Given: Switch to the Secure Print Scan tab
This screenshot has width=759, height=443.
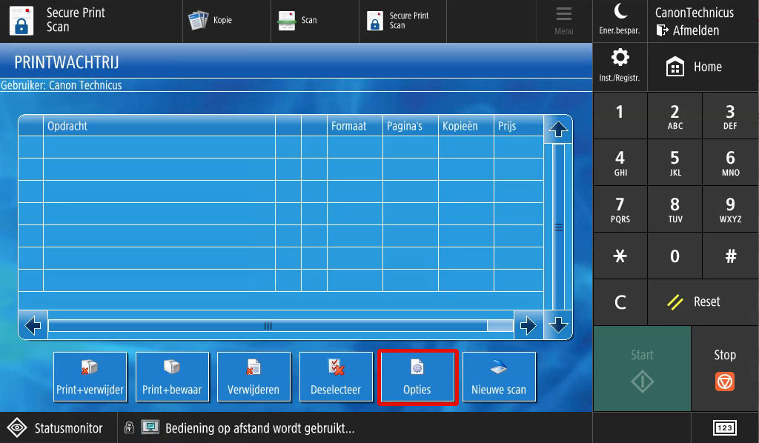Looking at the screenshot, I should (402, 19).
